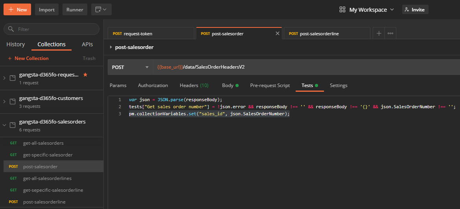
Task: Expand the gangsta-d365fo-customers collection
Action: click(4, 102)
